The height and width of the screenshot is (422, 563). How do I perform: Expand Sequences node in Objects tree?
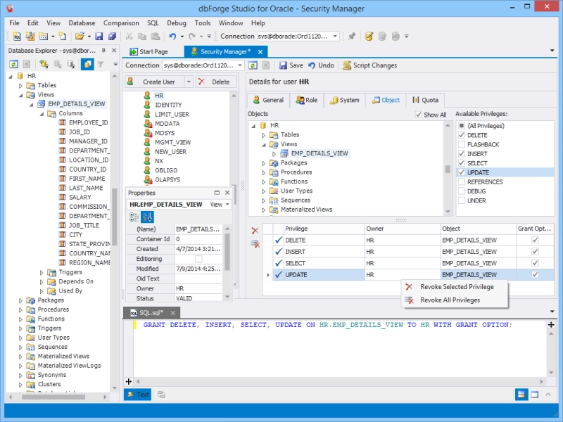click(263, 200)
